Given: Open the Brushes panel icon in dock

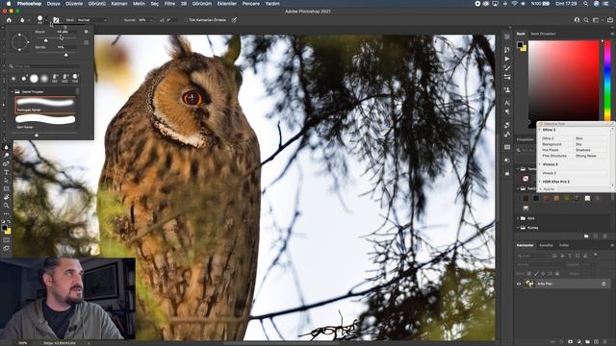Looking at the screenshot, I should pos(507,68).
